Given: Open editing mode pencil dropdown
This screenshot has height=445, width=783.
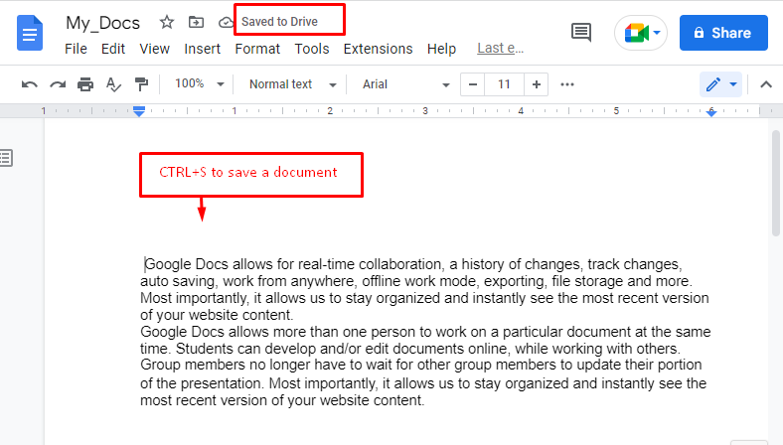Looking at the screenshot, I should [x=720, y=84].
